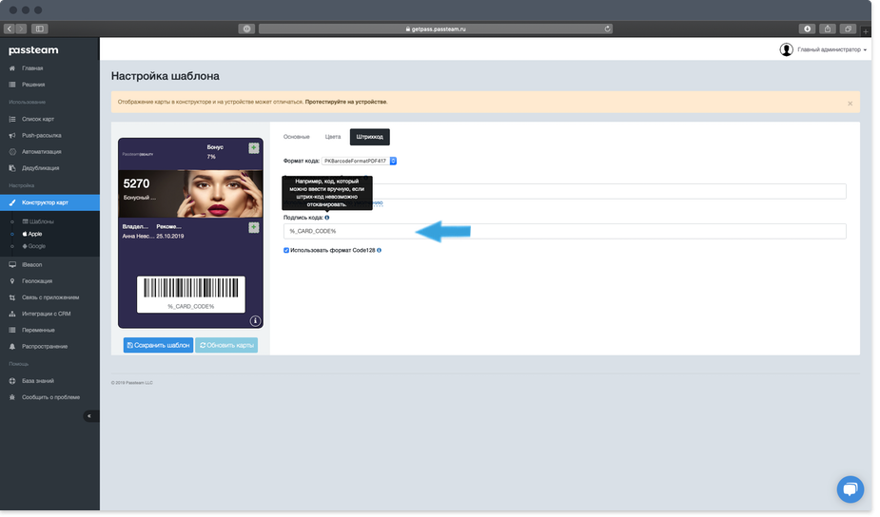The height and width of the screenshot is (517, 880).
Task: Toggle Использовать формат Code128 checkbox
Action: click(x=286, y=251)
